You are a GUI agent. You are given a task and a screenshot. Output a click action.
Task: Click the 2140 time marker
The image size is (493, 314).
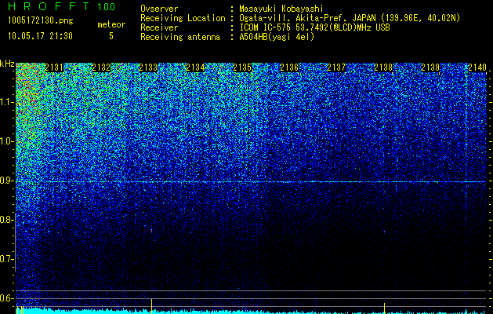click(x=477, y=68)
